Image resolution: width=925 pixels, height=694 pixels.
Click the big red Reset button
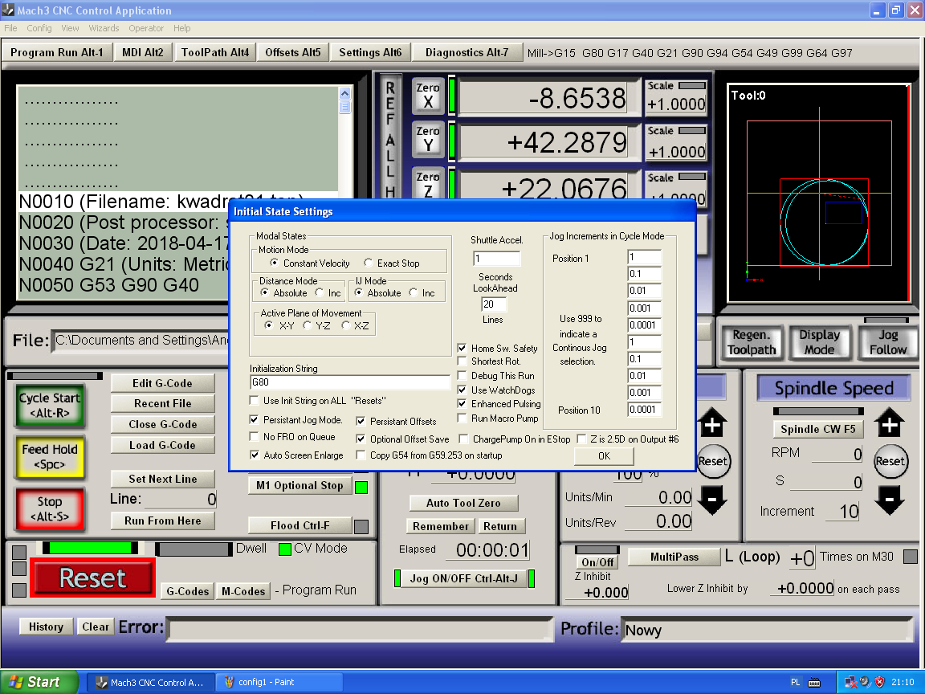(92, 578)
